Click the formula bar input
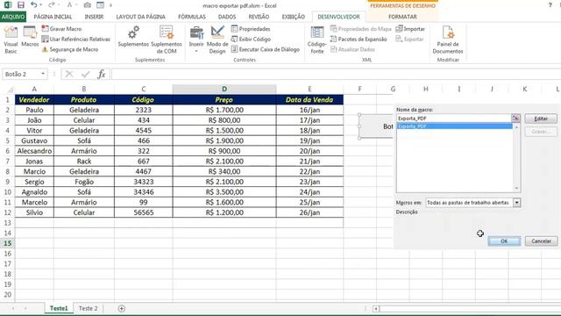 tap(336, 74)
